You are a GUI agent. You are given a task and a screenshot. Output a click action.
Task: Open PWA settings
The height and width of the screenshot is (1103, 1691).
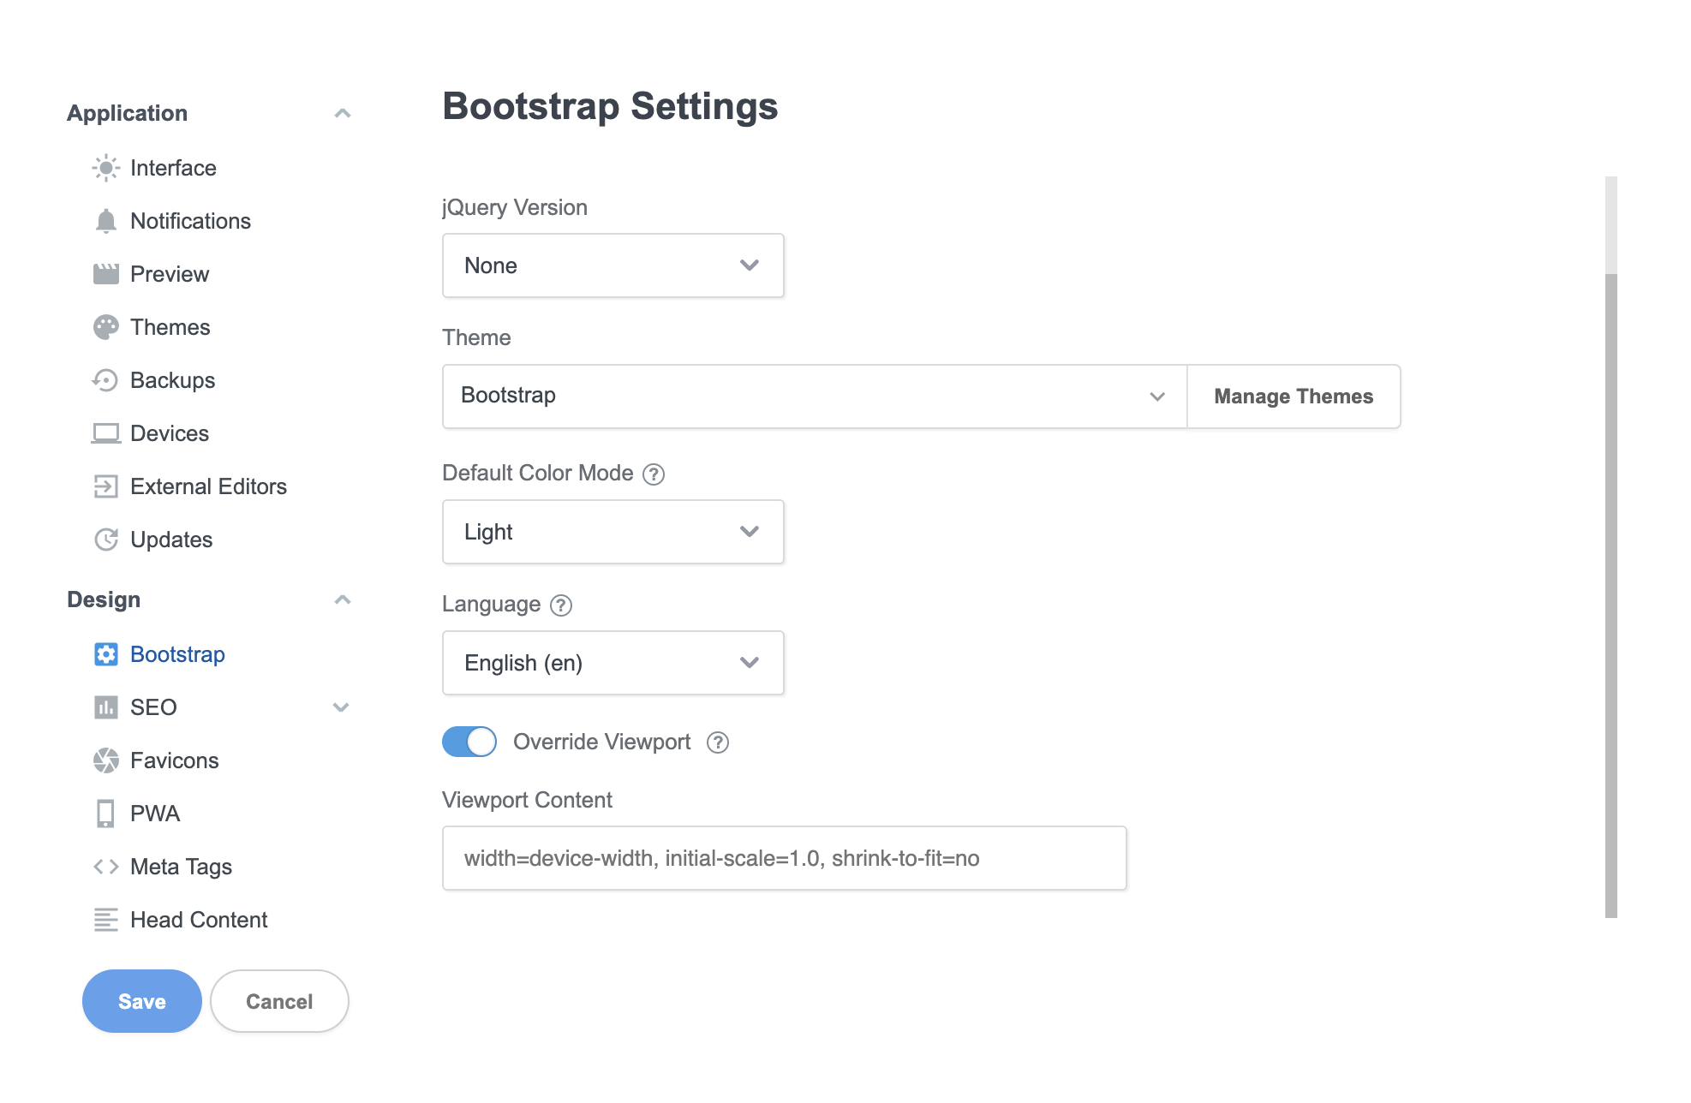click(155, 814)
